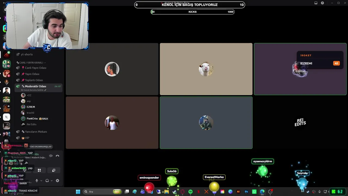
Task: Click the '26:07' call timer
Action: tap(58, 86)
